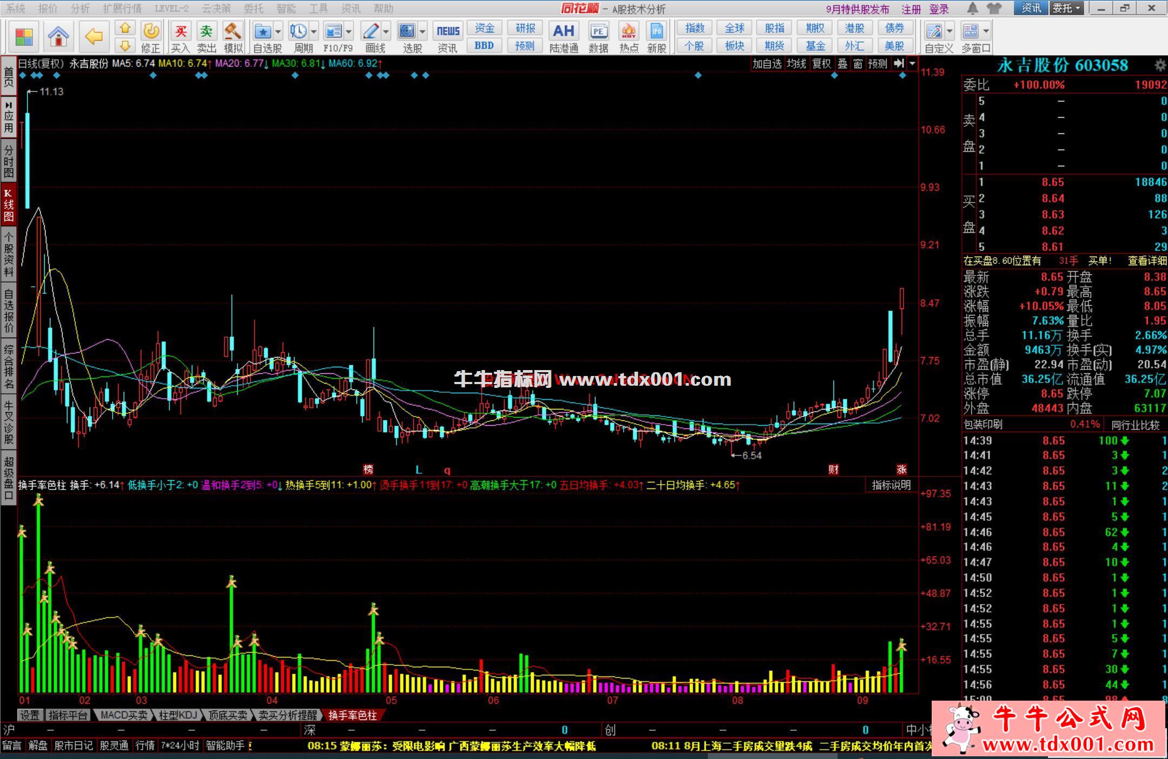Viewport: 1168px width, 759px height.
Task: Expand the 自定义 dropdown arrow
Action: pos(950,31)
